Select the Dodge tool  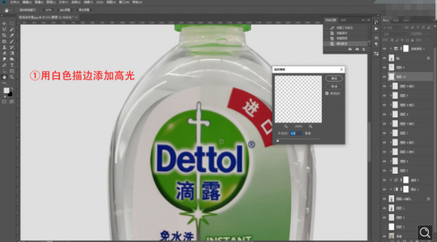[12, 59]
